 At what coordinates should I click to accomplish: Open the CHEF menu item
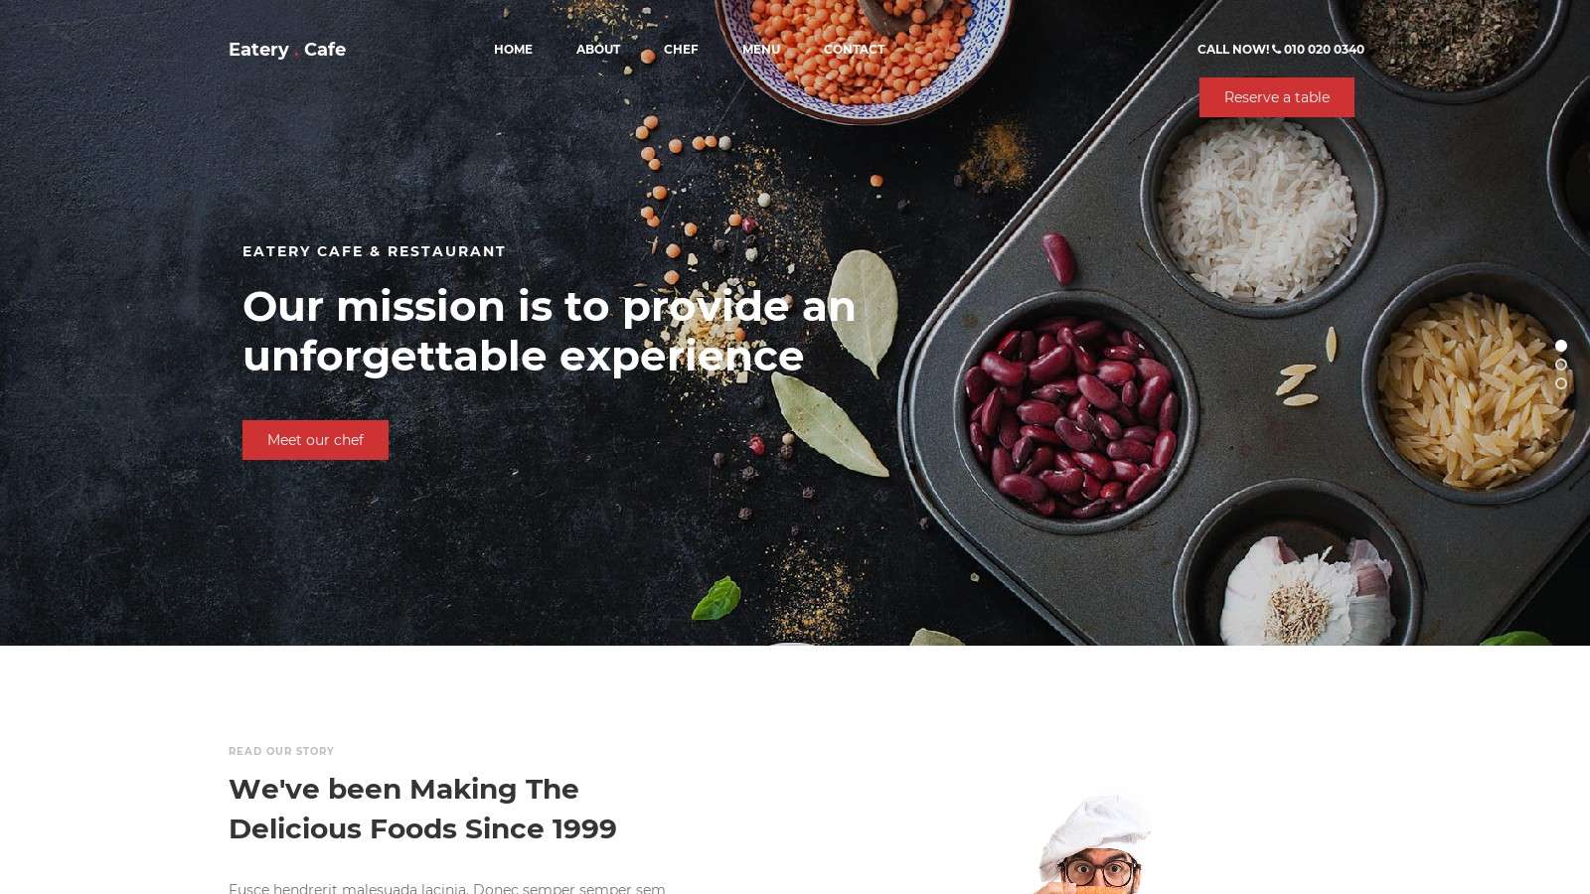(x=681, y=49)
